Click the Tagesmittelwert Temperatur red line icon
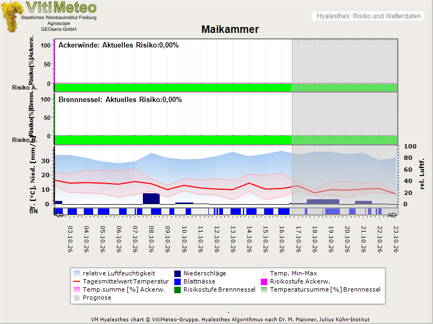 point(77,281)
